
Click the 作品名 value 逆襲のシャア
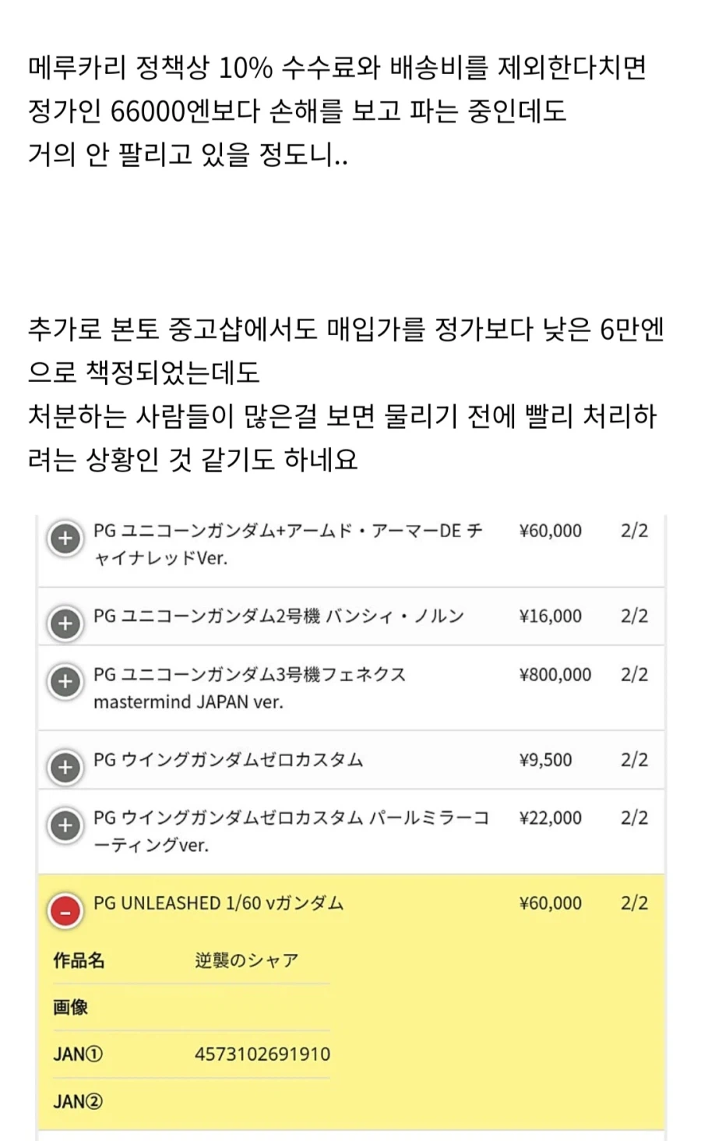(x=241, y=960)
